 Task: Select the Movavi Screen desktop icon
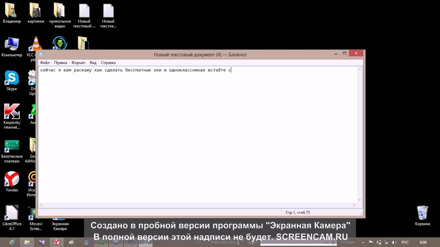33,219
